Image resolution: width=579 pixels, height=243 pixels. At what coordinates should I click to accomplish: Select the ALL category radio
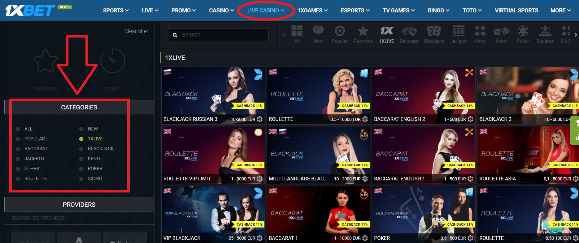(18, 129)
